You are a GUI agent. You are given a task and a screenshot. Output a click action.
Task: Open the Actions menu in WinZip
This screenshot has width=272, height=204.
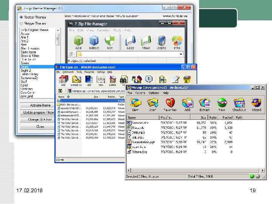click(140, 93)
